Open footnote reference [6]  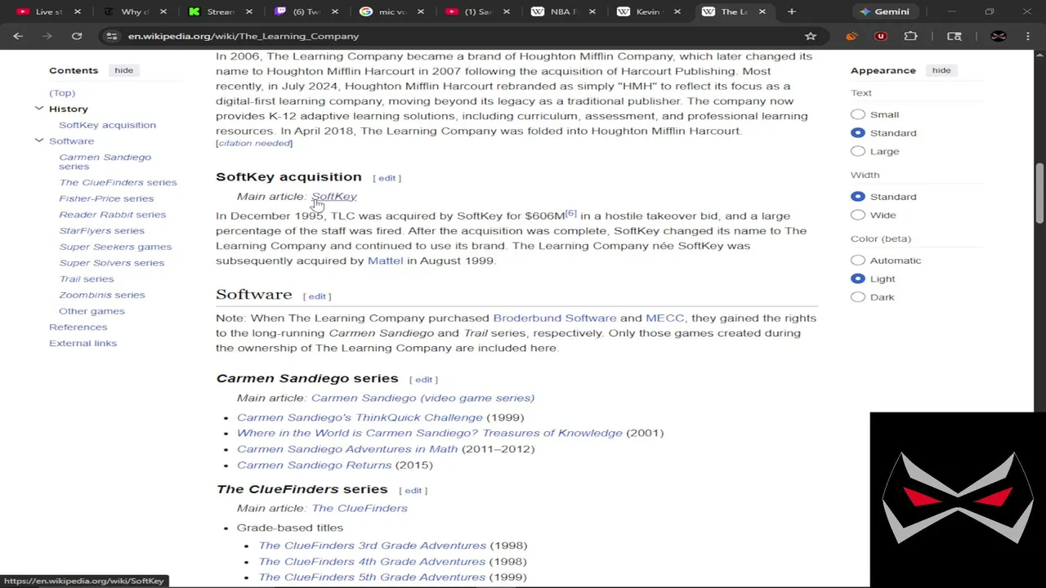pyautogui.click(x=570, y=213)
